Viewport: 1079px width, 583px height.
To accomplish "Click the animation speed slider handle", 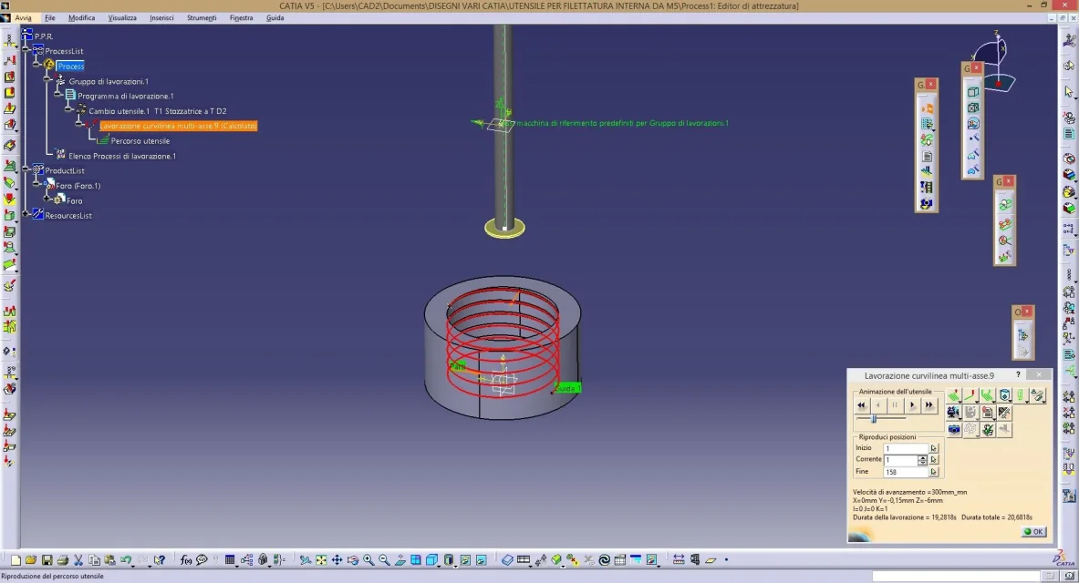I will 874,419.
